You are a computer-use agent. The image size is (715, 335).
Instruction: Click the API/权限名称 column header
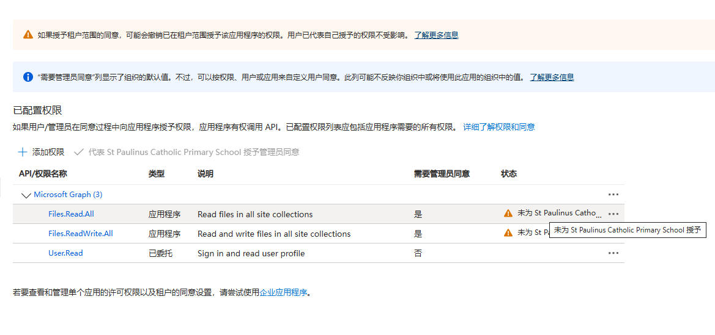click(x=43, y=174)
